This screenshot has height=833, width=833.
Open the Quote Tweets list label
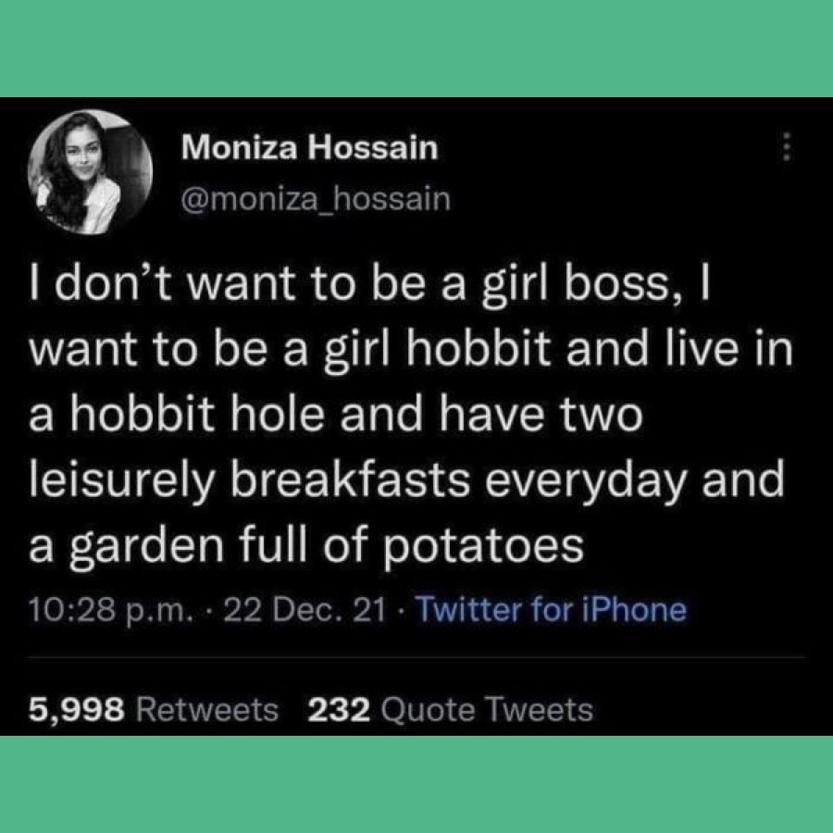click(x=487, y=710)
